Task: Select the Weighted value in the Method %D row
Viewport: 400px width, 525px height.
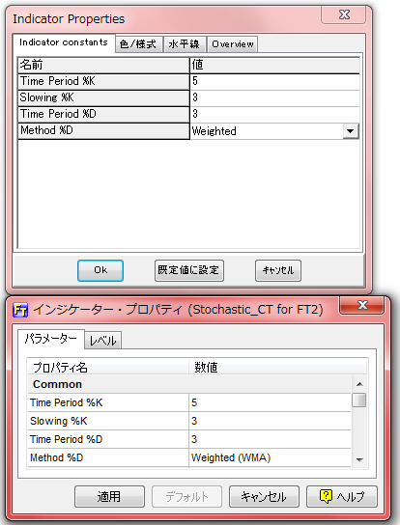Action: [x=267, y=131]
